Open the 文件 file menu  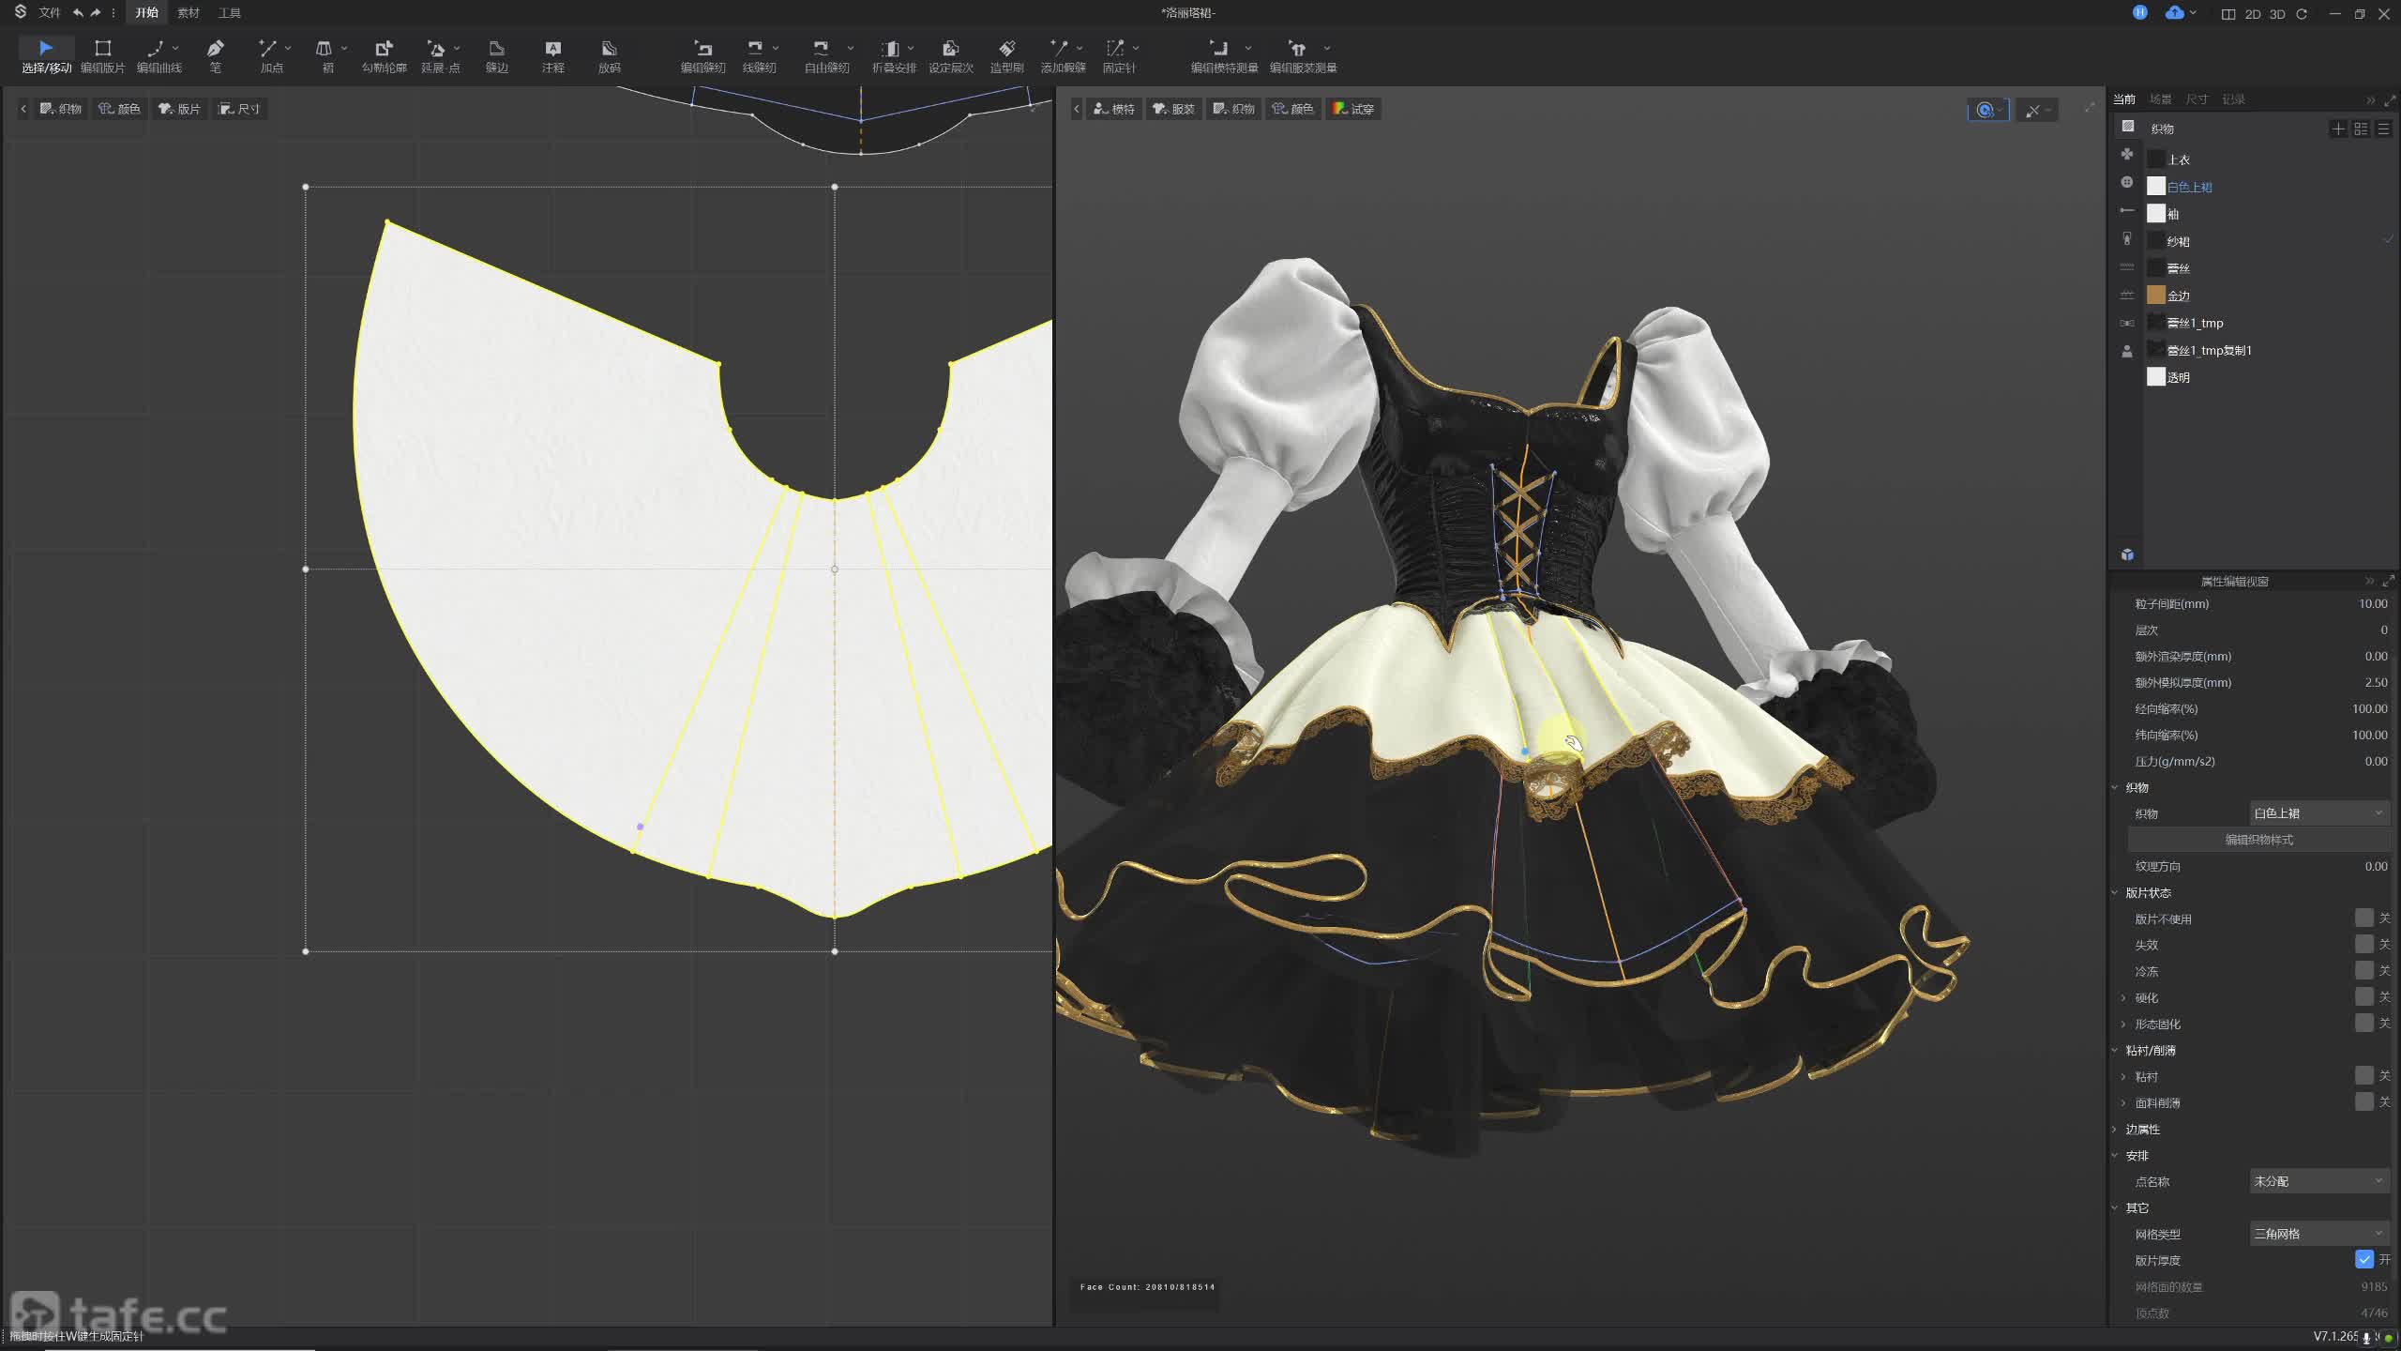(50, 13)
